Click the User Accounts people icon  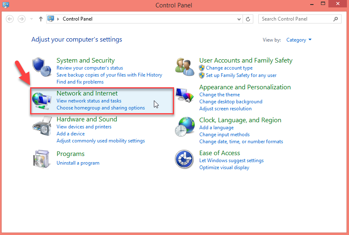point(185,66)
